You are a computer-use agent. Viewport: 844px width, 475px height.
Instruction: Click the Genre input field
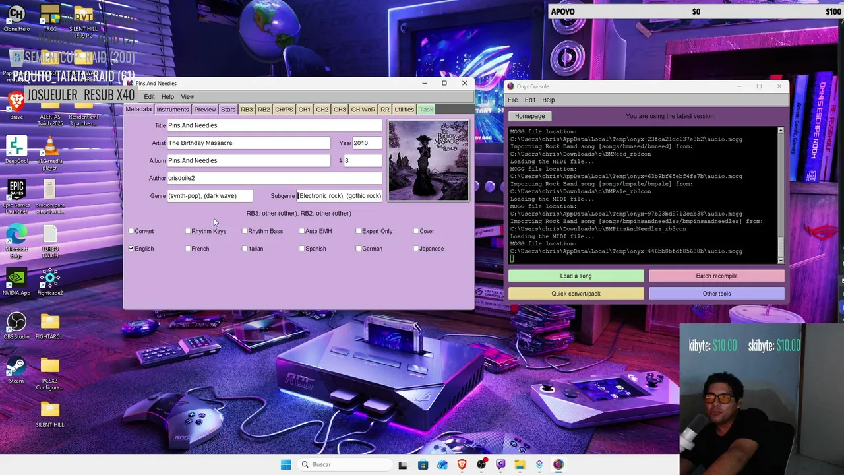[x=210, y=196]
